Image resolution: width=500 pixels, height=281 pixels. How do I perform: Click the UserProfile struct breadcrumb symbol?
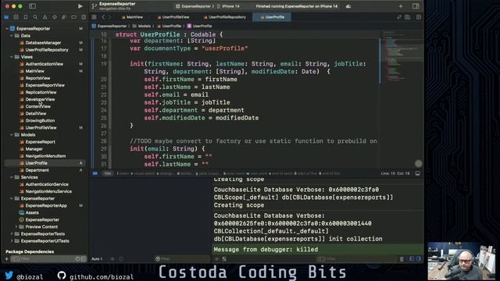click(200, 26)
